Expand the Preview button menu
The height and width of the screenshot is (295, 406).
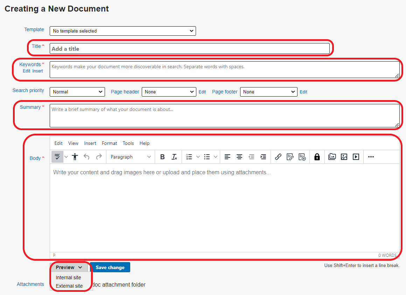tap(69, 267)
